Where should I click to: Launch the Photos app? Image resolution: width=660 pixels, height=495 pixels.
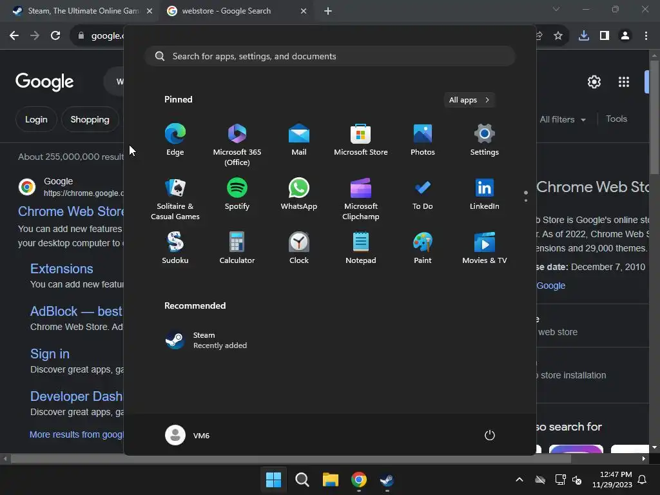[x=423, y=140]
